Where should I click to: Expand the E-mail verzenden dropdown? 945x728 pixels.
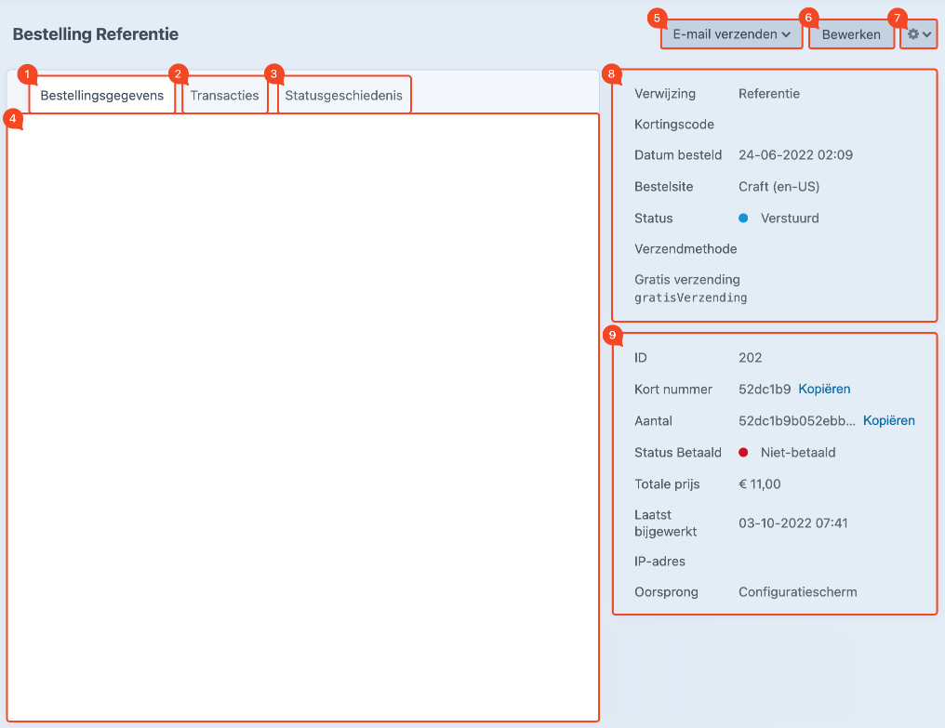[731, 34]
